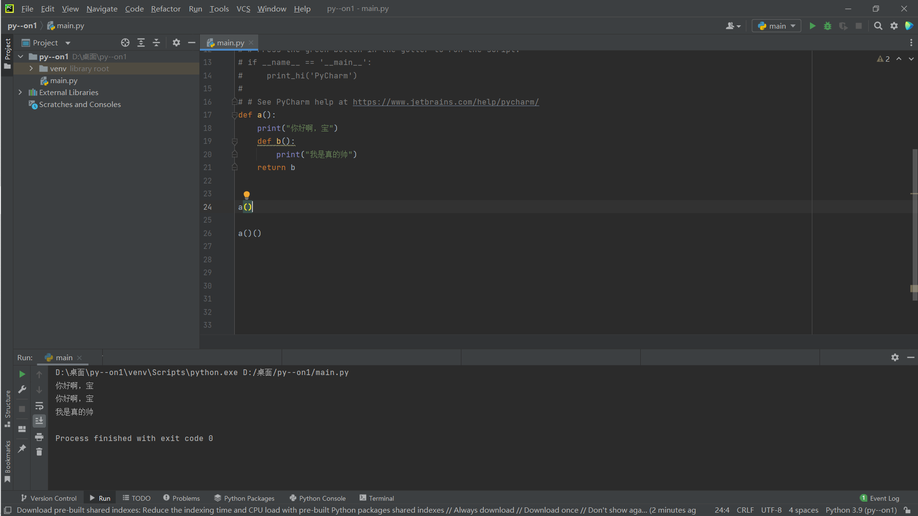The image size is (918, 516).
Task: Open the main run configuration dropdown
Action: pos(776,26)
